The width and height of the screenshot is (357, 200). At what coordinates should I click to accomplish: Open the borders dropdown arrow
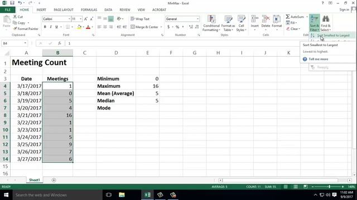coord(72,27)
